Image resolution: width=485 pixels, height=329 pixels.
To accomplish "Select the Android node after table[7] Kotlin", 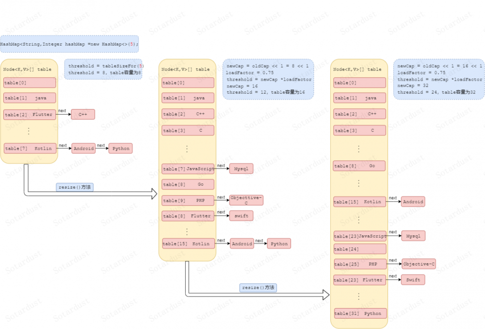I will (83, 148).
